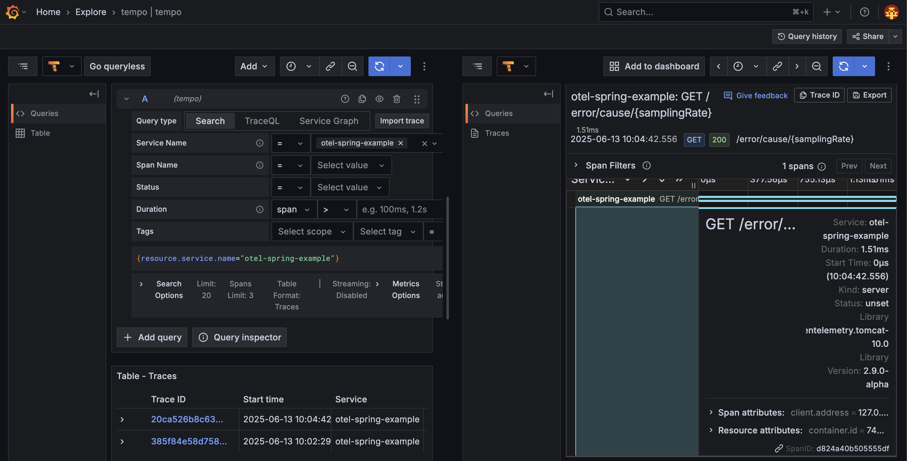The width and height of the screenshot is (907, 461).
Task: Expand Span Filters section
Action: (576, 165)
